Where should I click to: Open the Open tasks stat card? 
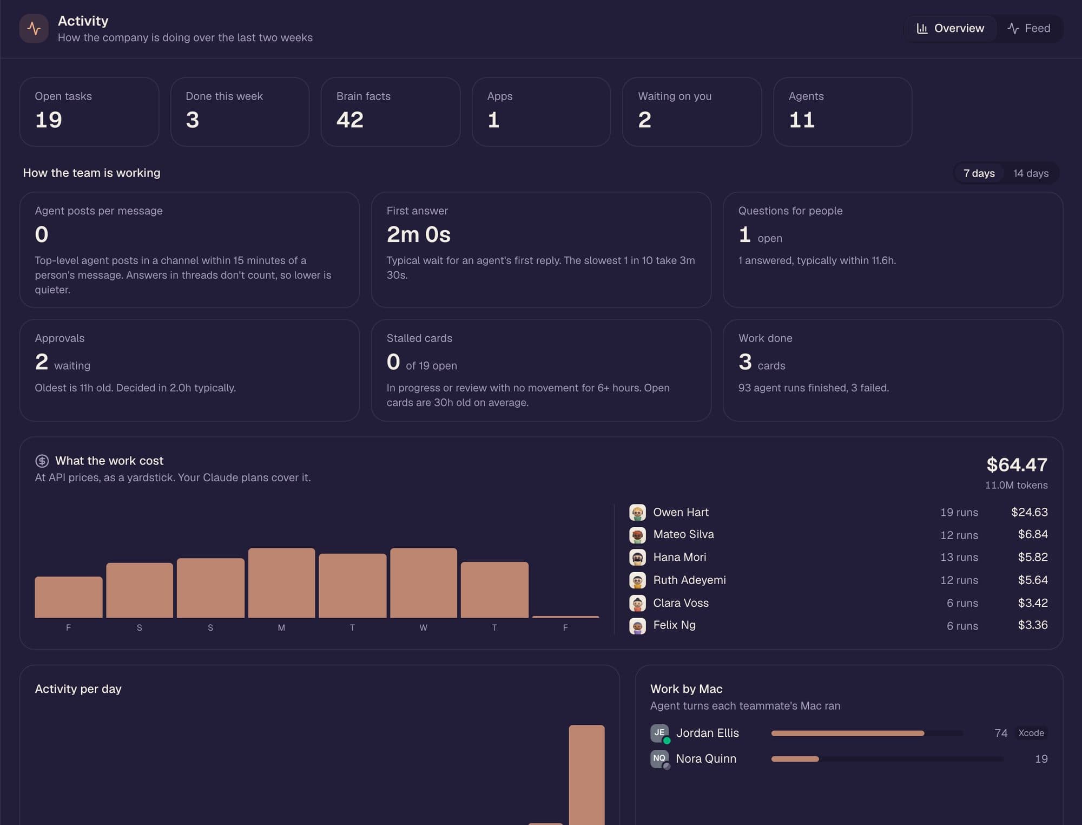pyautogui.click(x=89, y=112)
